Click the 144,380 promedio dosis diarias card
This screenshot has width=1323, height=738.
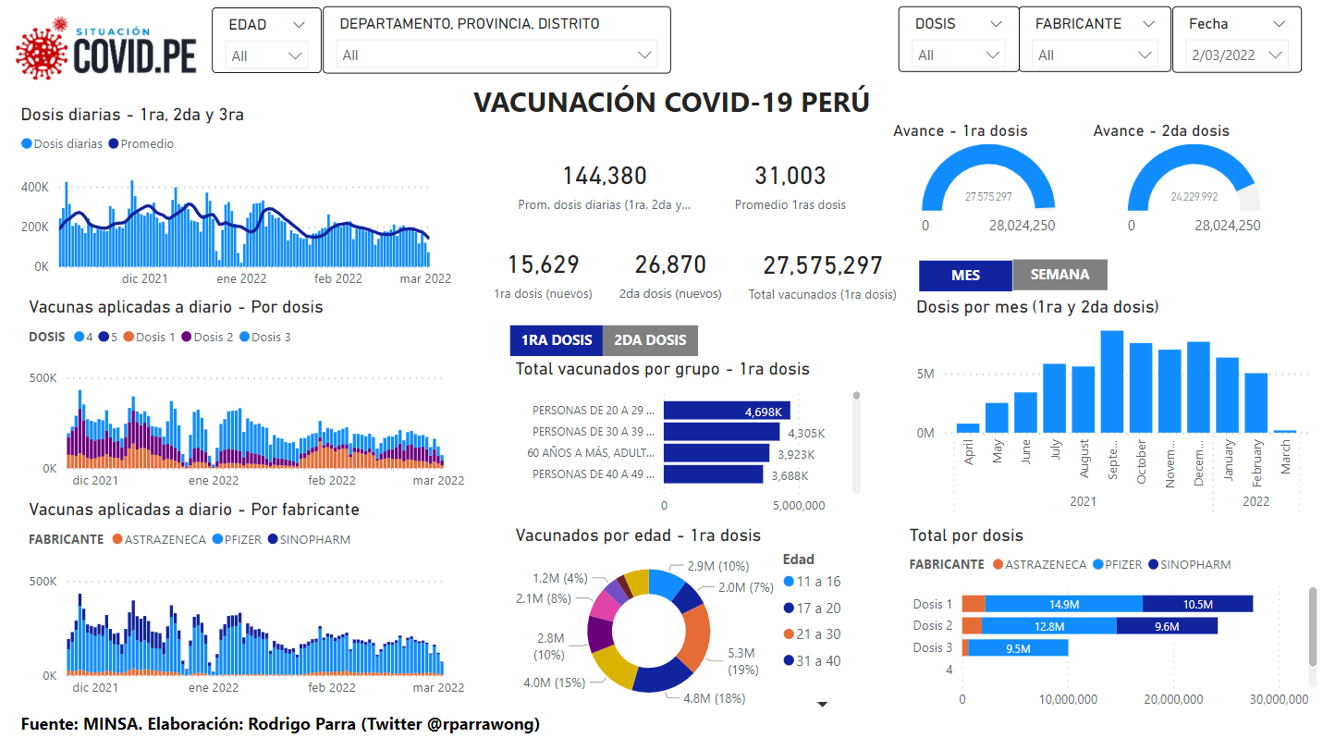[x=605, y=188]
